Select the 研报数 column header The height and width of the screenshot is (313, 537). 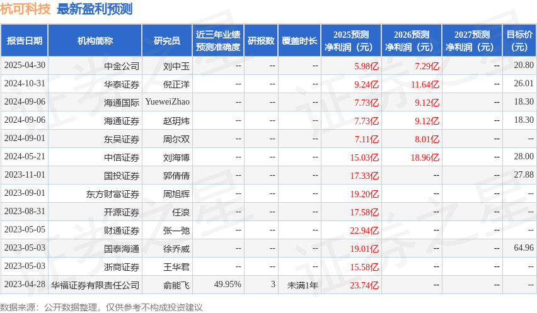[261, 41]
